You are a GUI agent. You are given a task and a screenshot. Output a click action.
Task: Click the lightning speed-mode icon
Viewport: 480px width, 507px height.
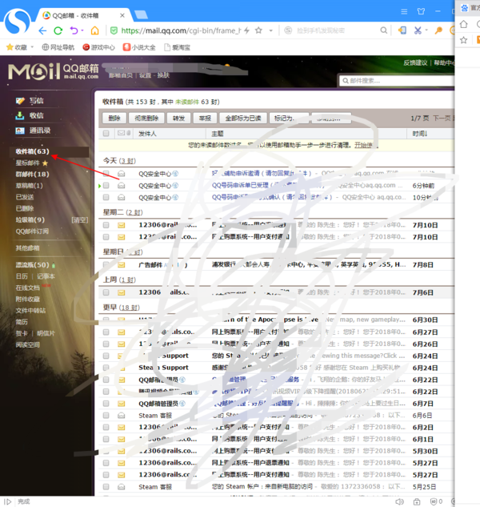pos(246,30)
